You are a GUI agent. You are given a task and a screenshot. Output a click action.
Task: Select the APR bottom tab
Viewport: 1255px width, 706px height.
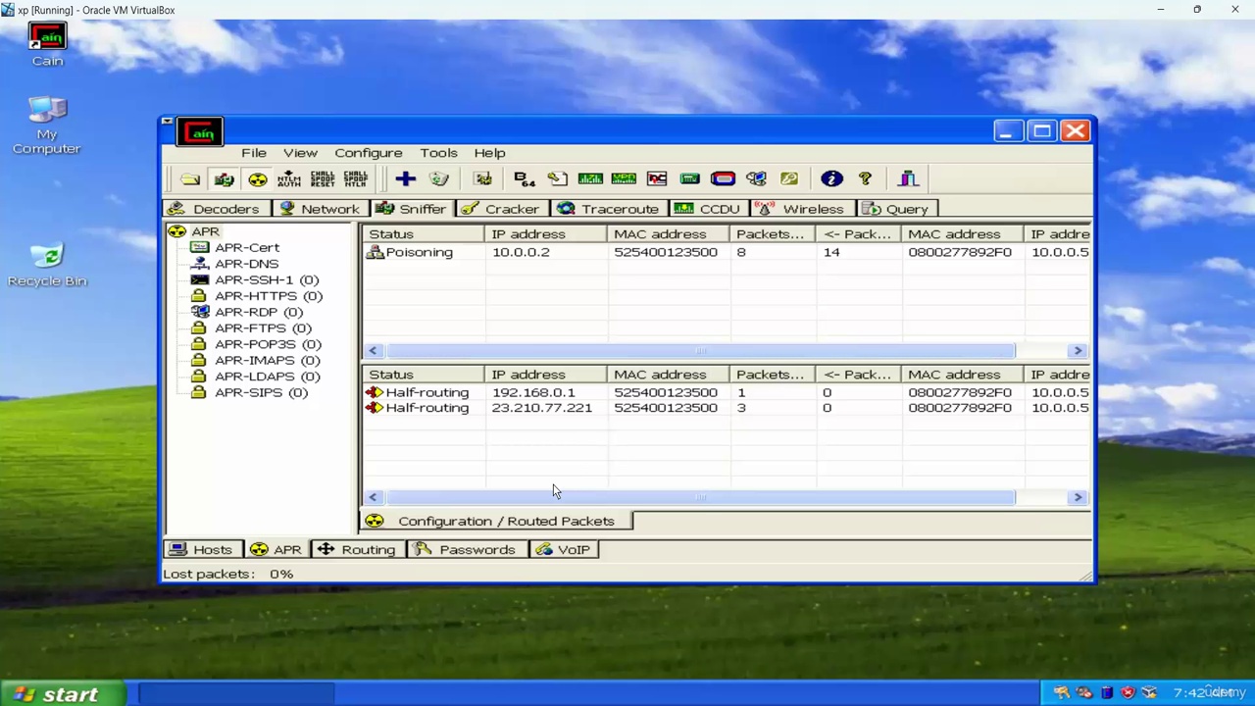[276, 550]
